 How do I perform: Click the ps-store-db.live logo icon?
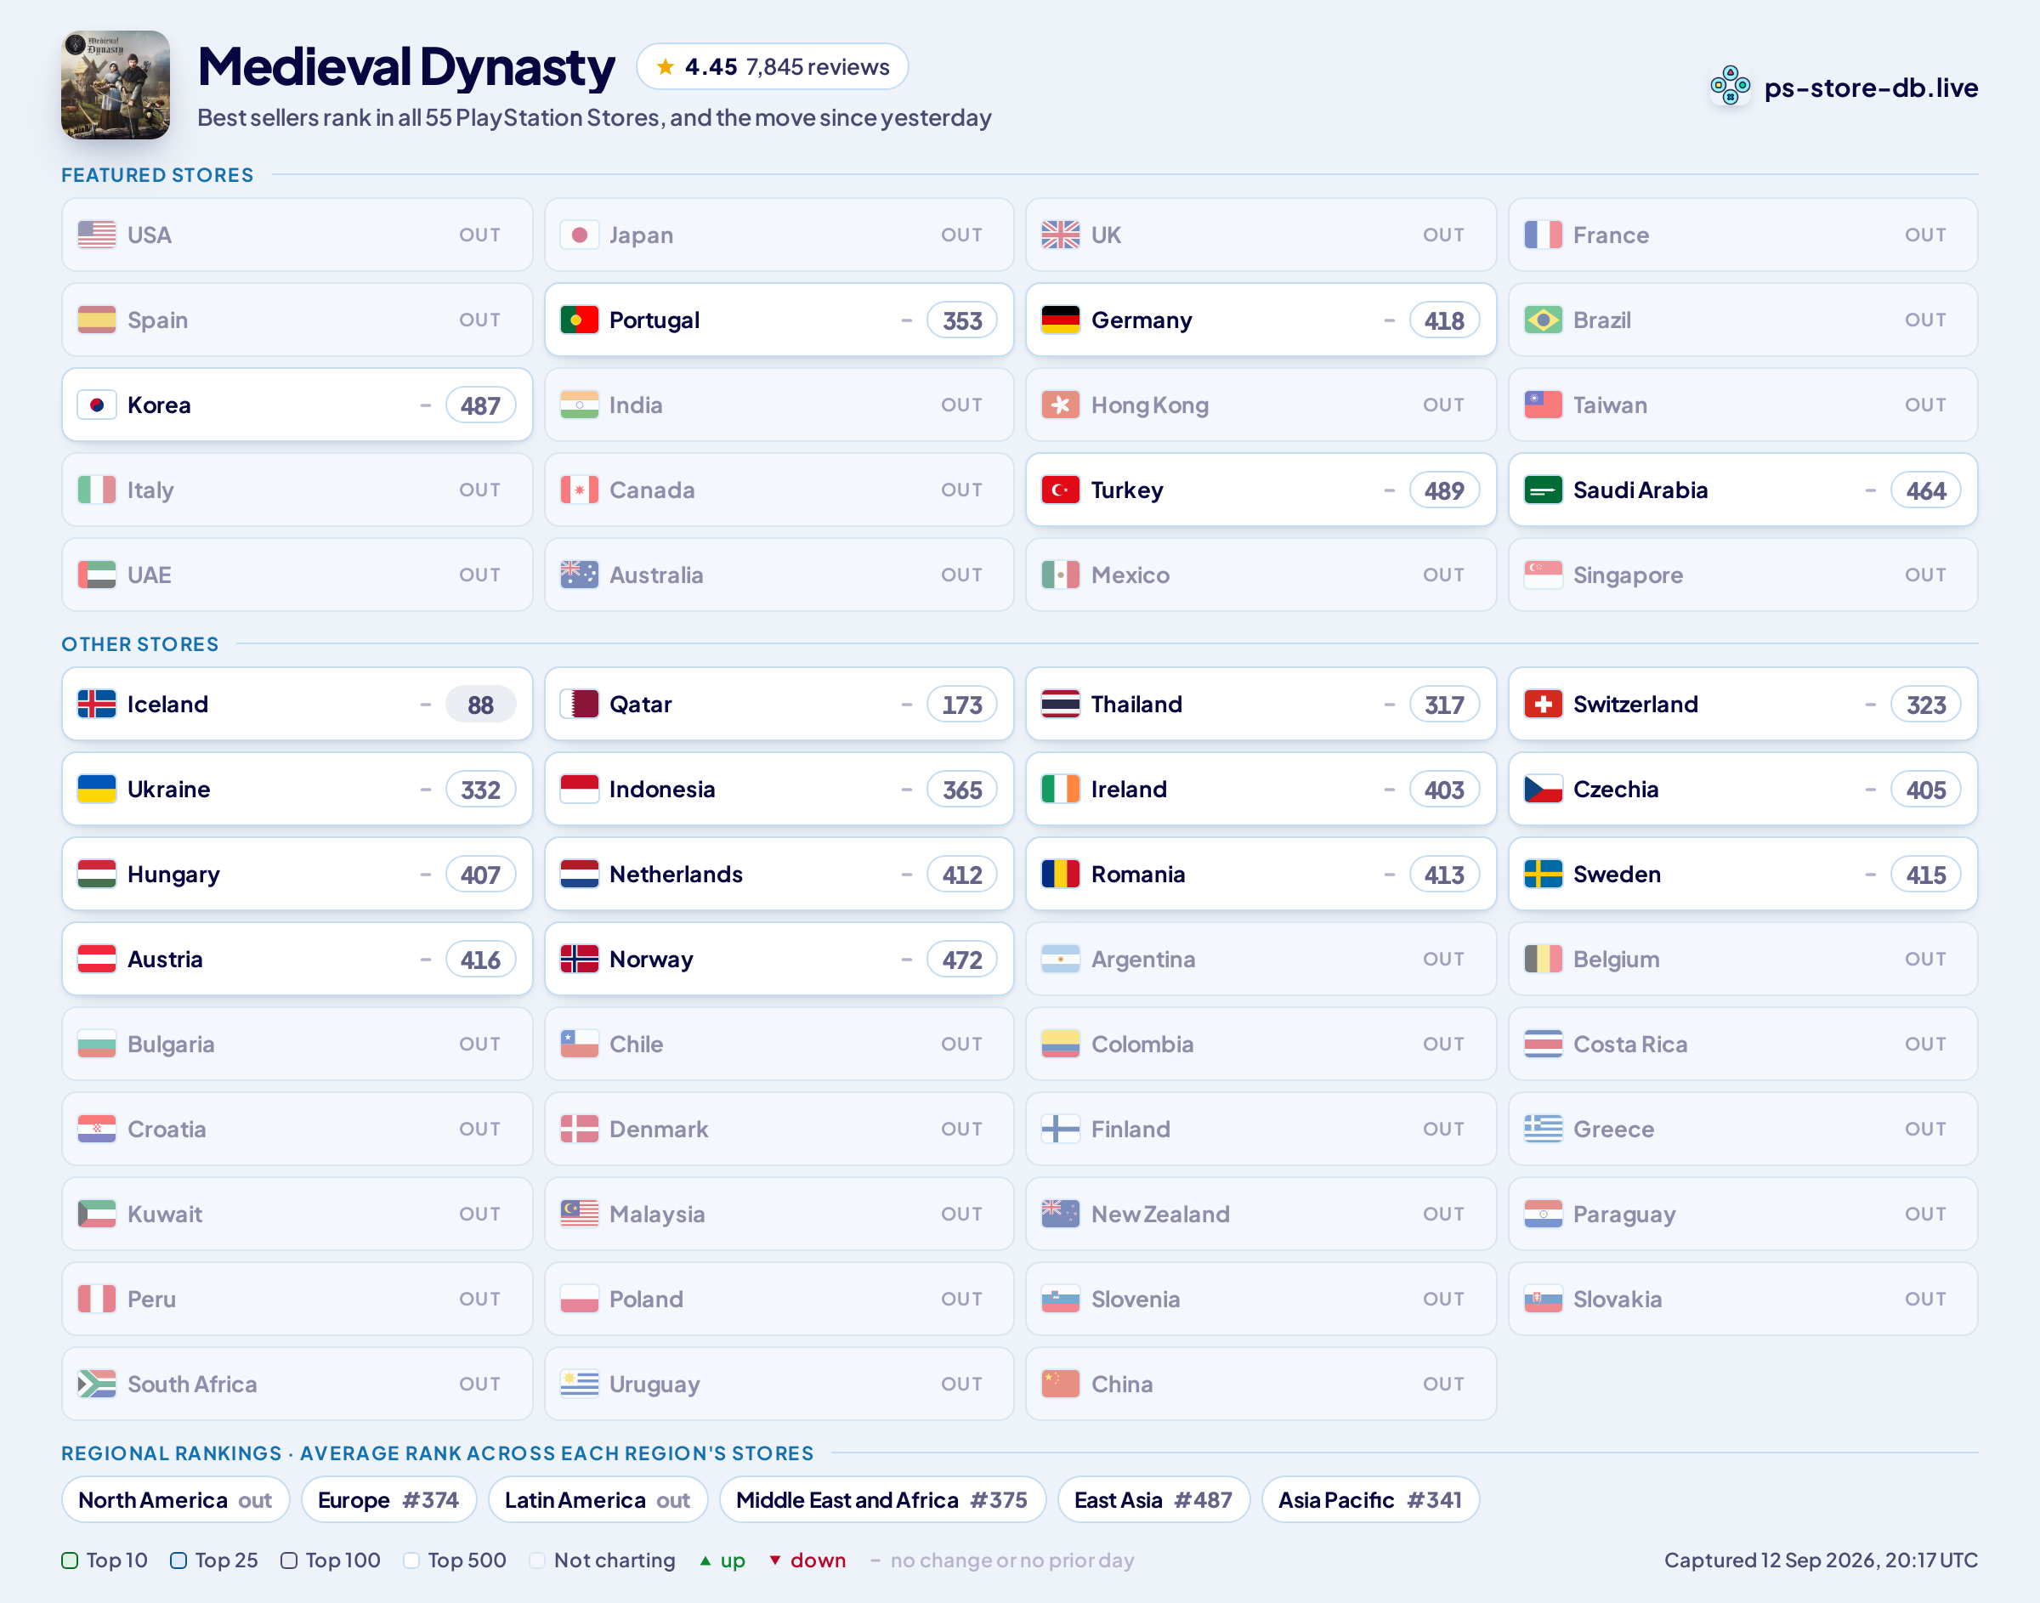(x=1730, y=87)
